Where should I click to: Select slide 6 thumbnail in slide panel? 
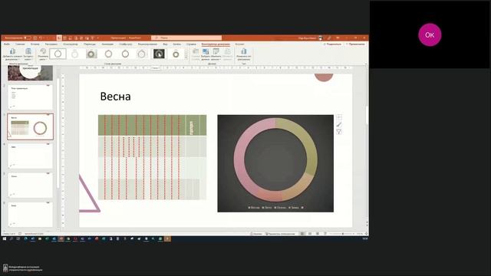[x=31, y=215]
